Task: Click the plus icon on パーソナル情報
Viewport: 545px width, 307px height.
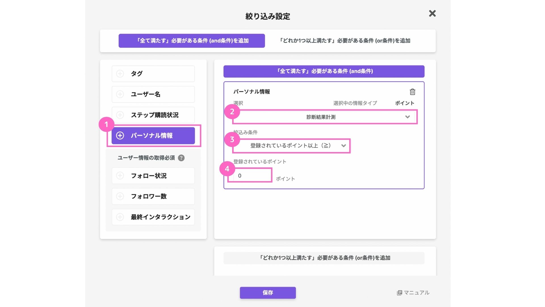Action: pyautogui.click(x=120, y=136)
